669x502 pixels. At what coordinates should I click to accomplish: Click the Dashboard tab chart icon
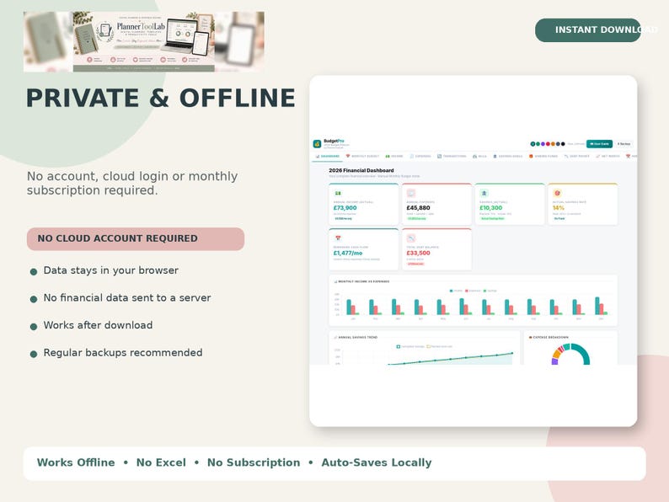pyautogui.click(x=318, y=156)
